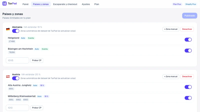200x112 pixels.
Task: Click the Plan Plus badge
Action: click(177, 4)
